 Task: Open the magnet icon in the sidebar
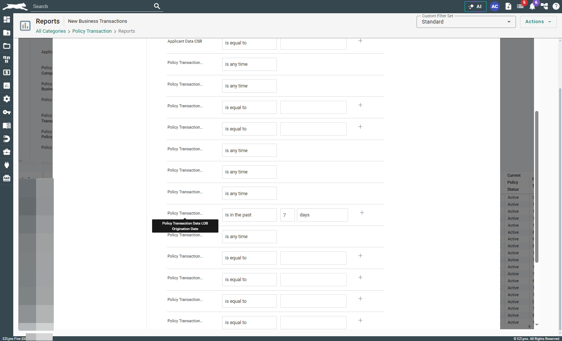(7, 139)
